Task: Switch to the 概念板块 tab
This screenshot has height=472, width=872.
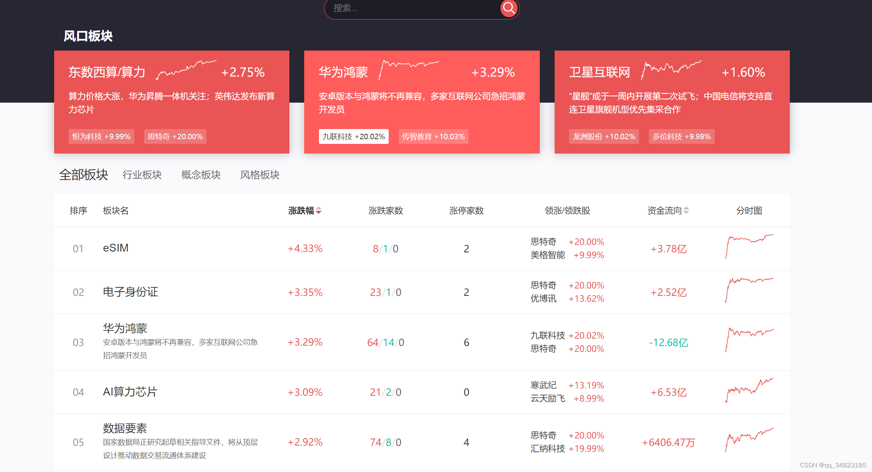Action: pos(201,175)
